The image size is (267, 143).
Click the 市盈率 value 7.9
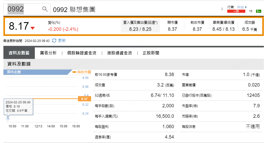257,106
